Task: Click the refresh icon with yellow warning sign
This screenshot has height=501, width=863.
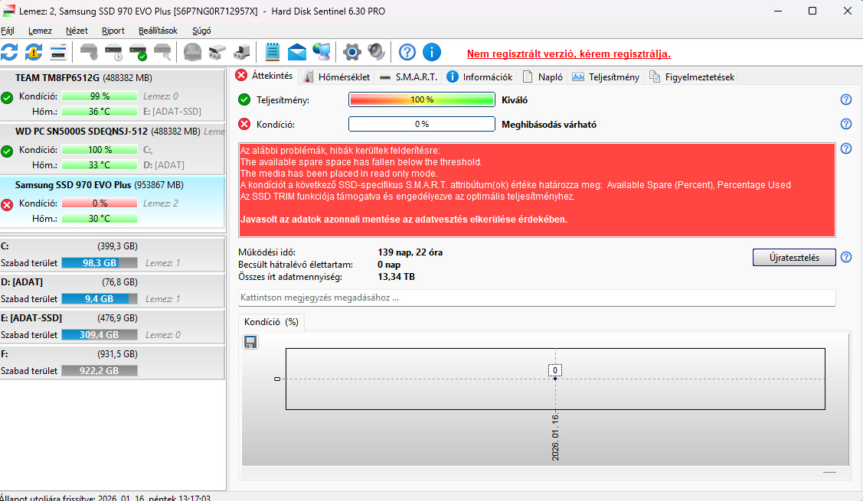Action: coord(34,52)
